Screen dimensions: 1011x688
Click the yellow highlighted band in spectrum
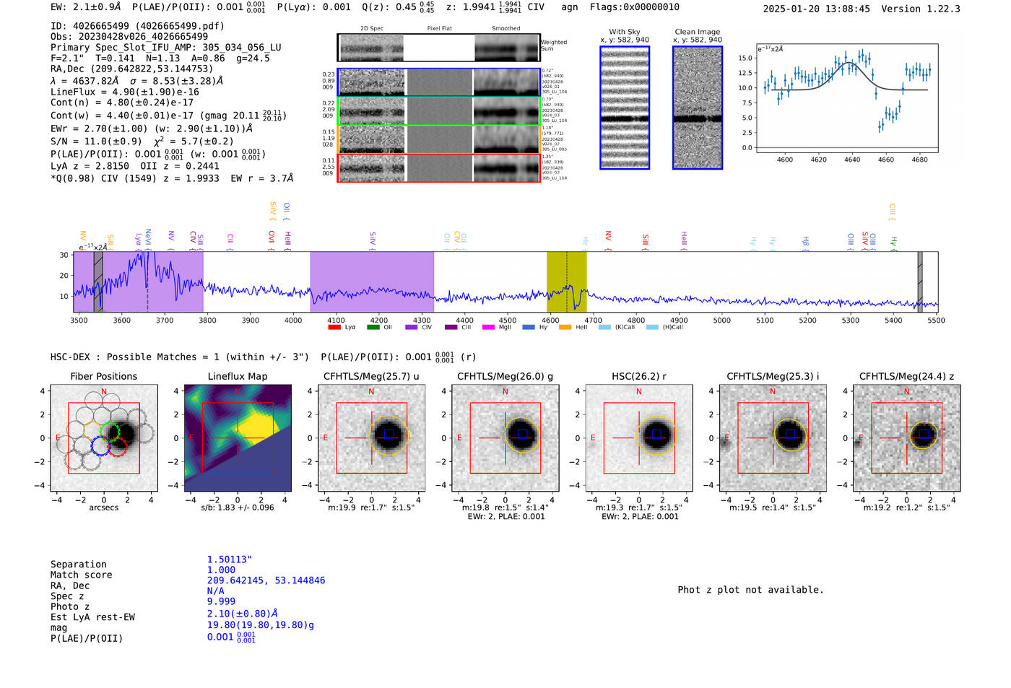click(x=566, y=282)
